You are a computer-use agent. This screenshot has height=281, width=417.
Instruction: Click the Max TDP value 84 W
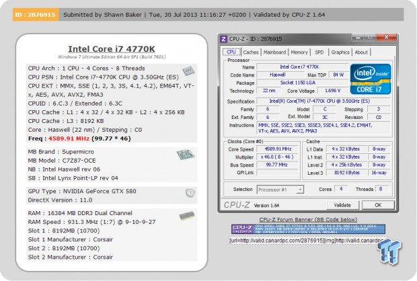(x=338, y=75)
